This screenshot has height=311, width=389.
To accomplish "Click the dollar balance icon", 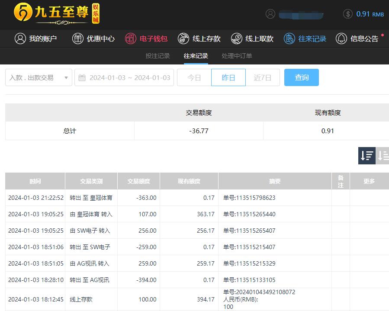I will [x=348, y=14].
